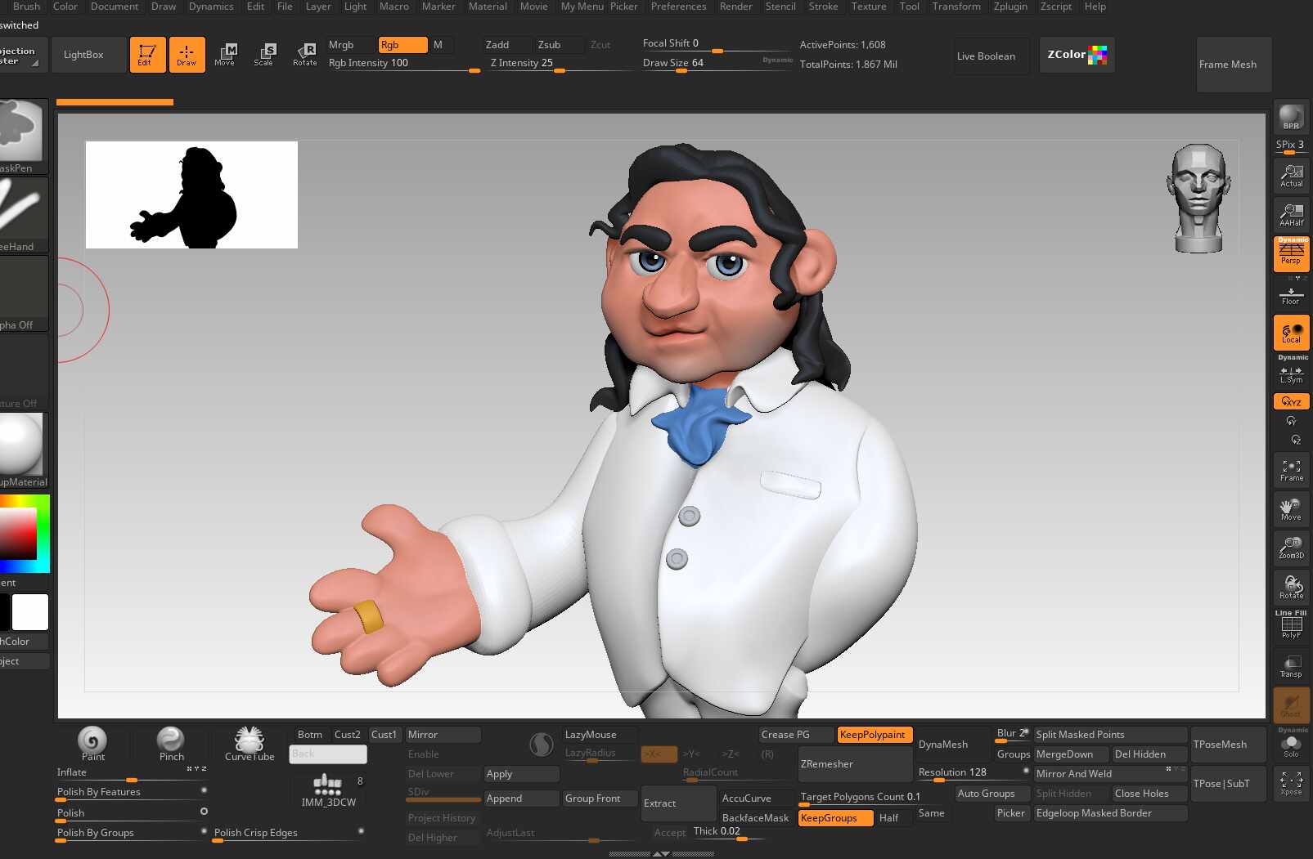Click the AAHalf zoom button
The height and width of the screenshot is (859, 1313).
(x=1291, y=214)
